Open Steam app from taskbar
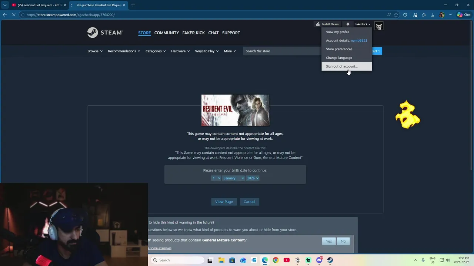 pyautogui.click(x=330, y=260)
